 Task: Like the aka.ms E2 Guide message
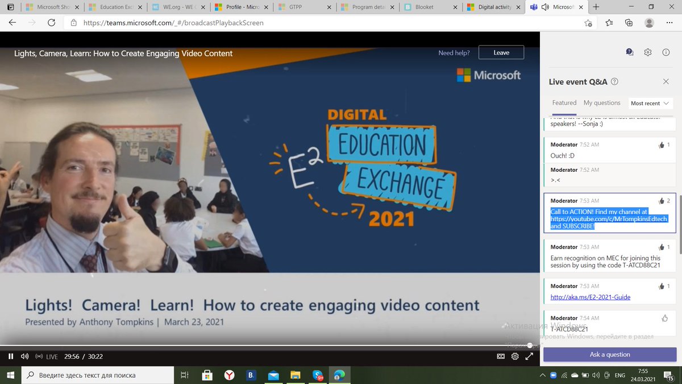pos(662,286)
